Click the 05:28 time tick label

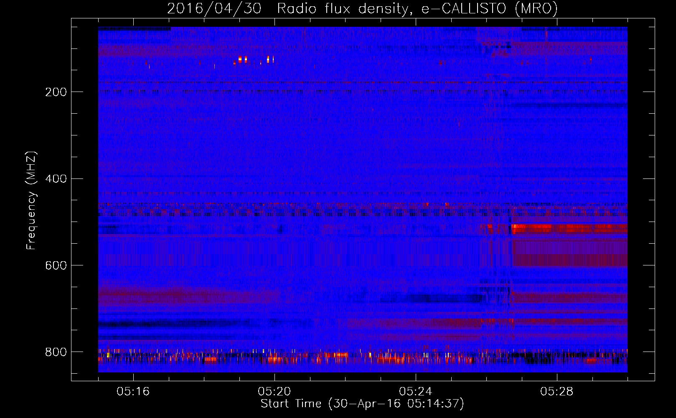557,392
